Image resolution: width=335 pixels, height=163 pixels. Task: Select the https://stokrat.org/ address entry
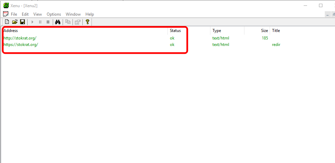[x=21, y=45]
